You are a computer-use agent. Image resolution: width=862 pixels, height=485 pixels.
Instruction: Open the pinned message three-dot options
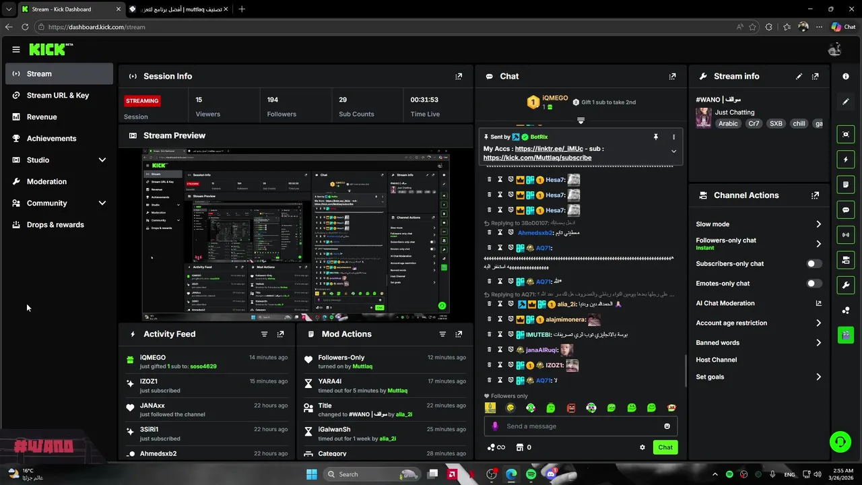[673, 137]
